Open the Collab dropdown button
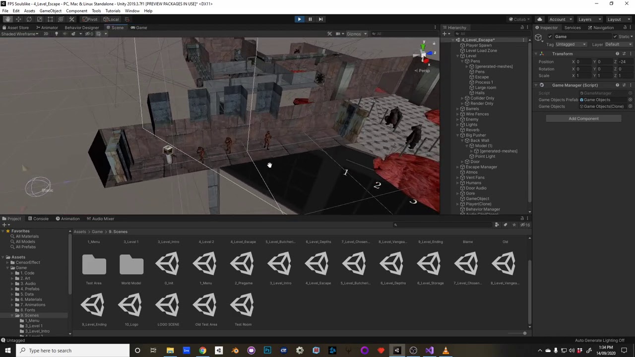The image size is (635, 357). pos(519,19)
